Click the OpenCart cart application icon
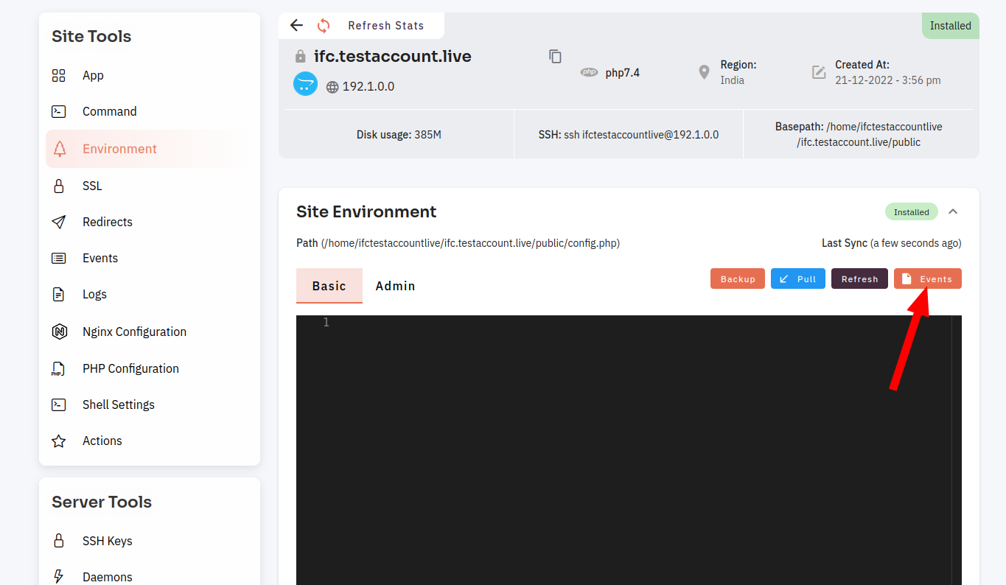1006x585 pixels. coord(305,84)
